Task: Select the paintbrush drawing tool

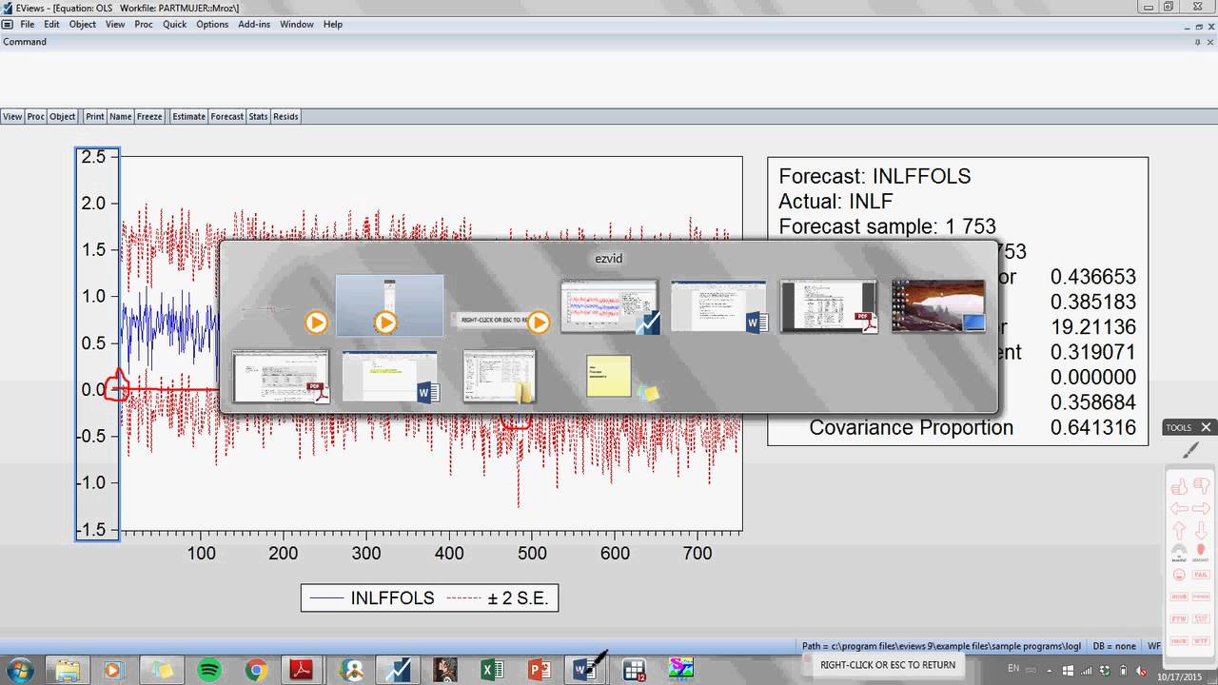Action: (1191, 450)
